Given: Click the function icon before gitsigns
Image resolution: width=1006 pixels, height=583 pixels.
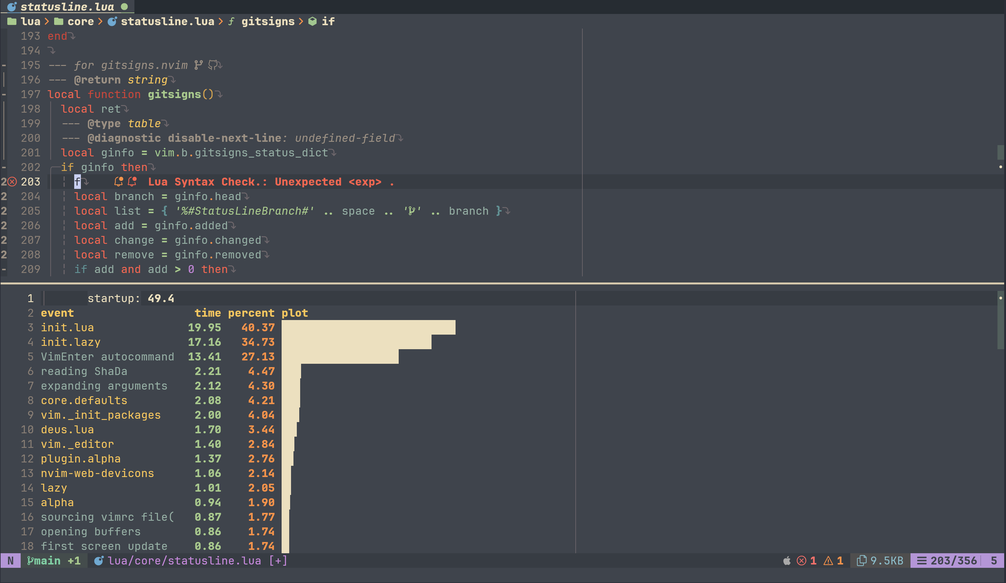Looking at the screenshot, I should coord(231,22).
